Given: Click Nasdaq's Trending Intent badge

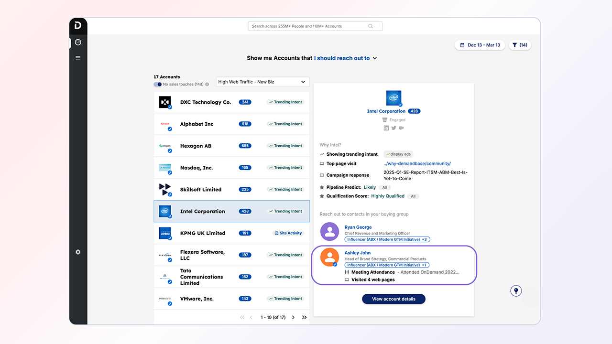Looking at the screenshot, I should (285, 168).
